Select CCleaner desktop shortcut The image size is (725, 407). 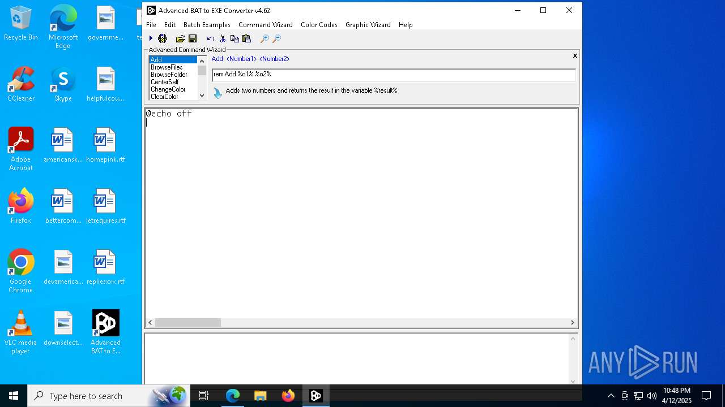point(21,85)
